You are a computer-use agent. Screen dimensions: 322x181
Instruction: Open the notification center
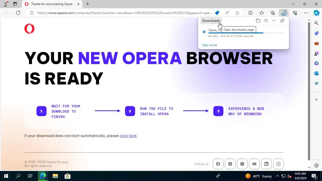[314, 176]
